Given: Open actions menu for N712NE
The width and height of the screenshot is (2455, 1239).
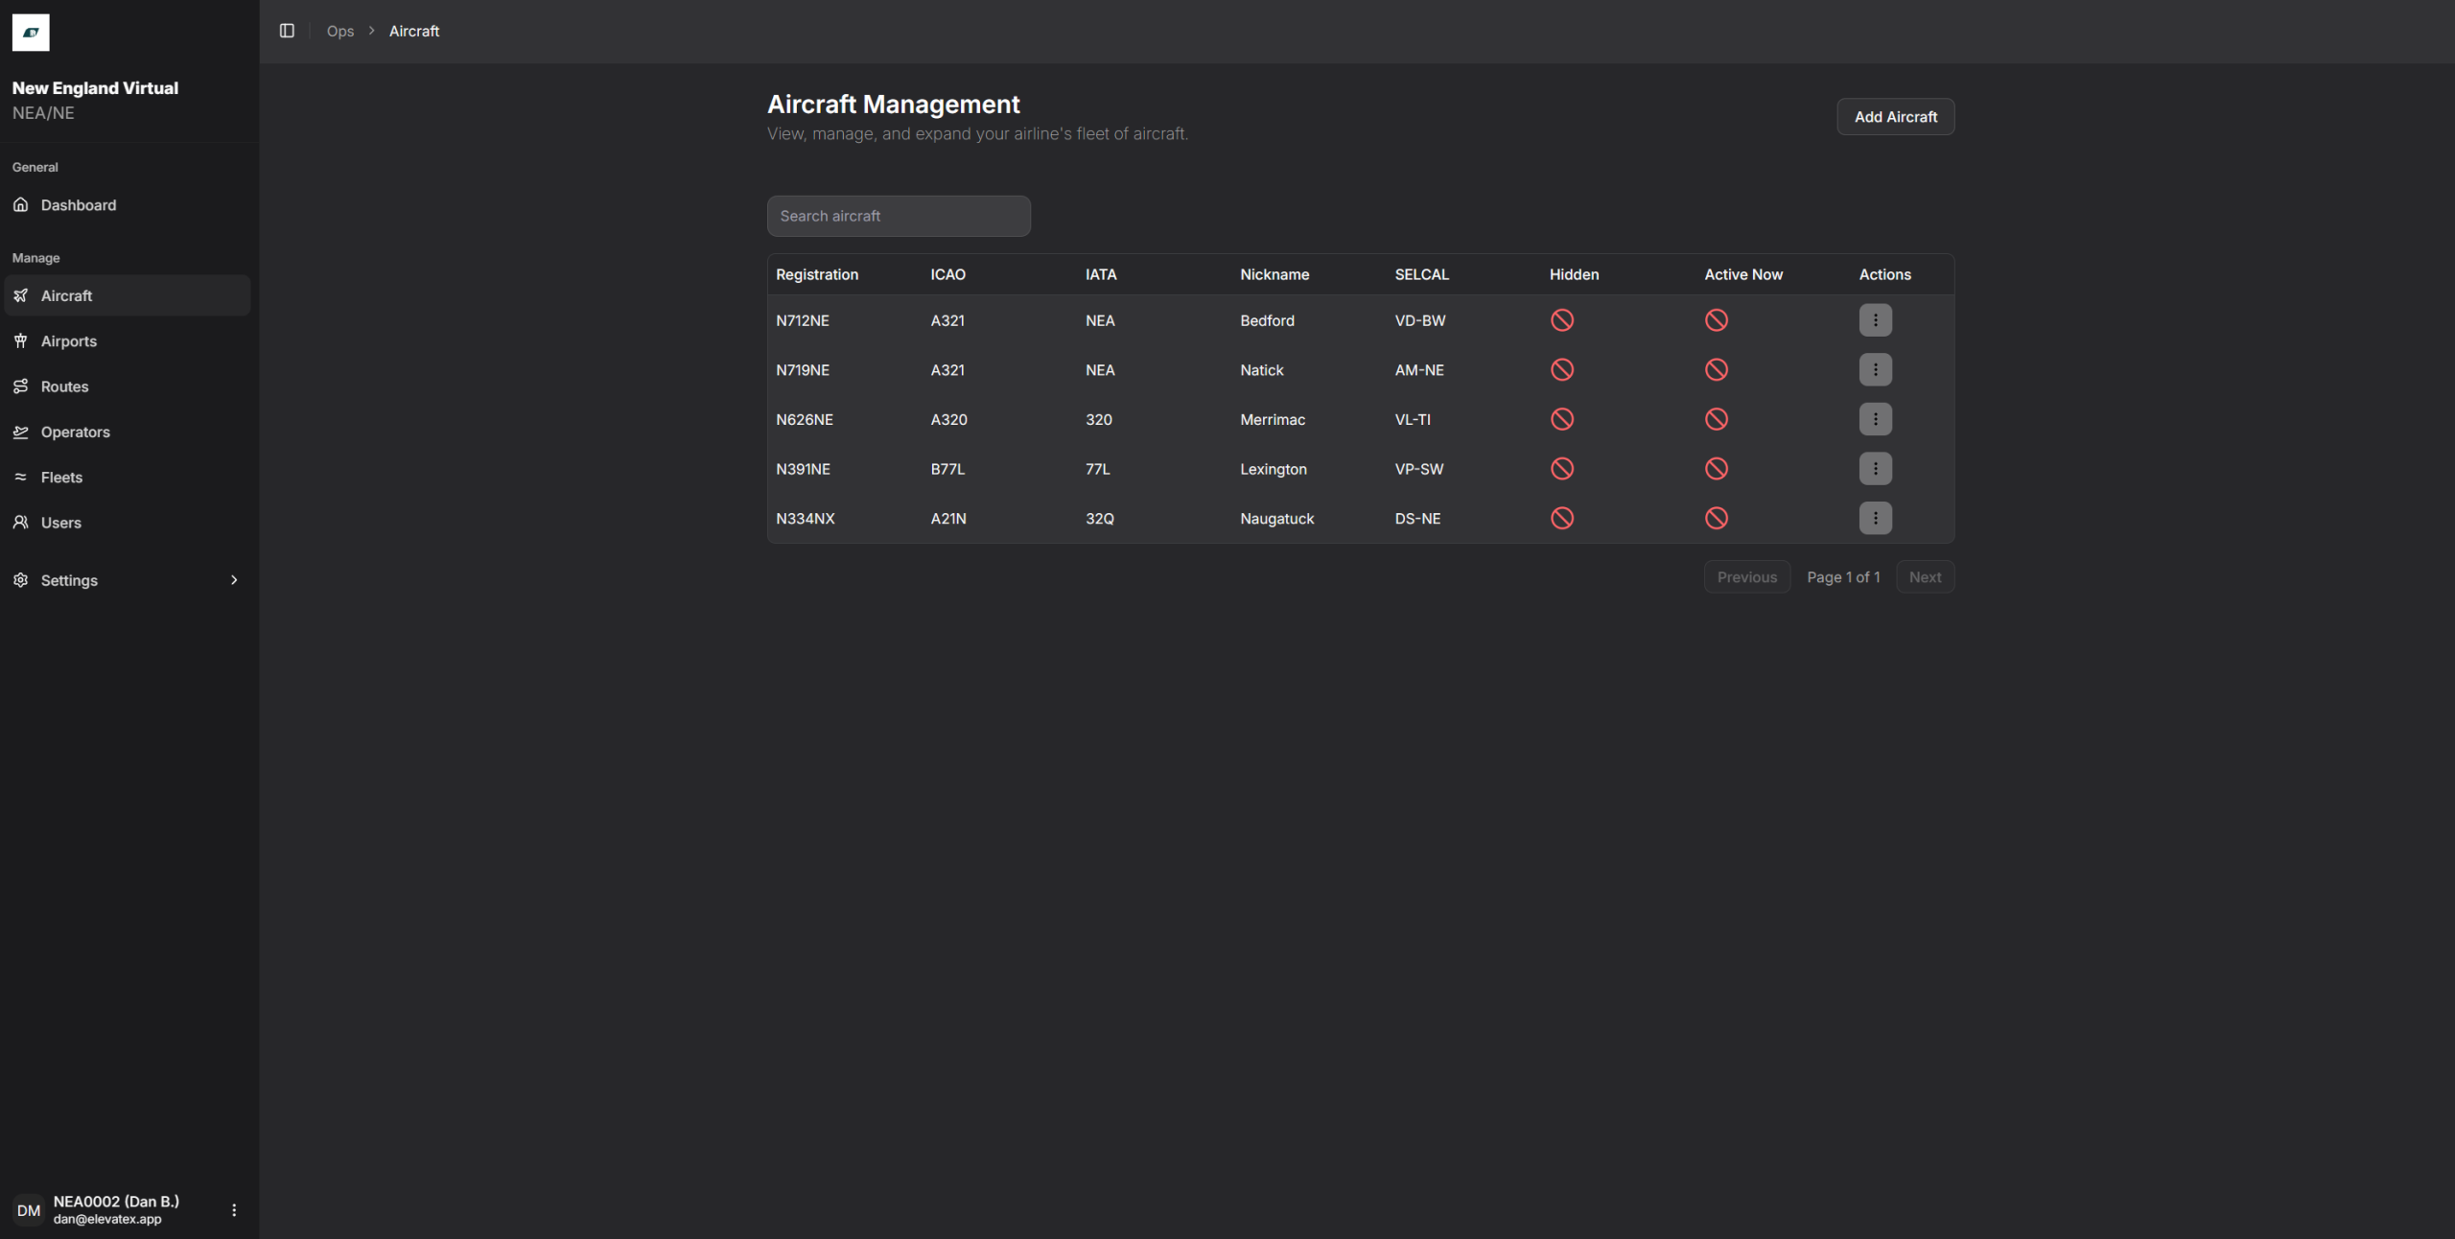Looking at the screenshot, I should 1875,320.
